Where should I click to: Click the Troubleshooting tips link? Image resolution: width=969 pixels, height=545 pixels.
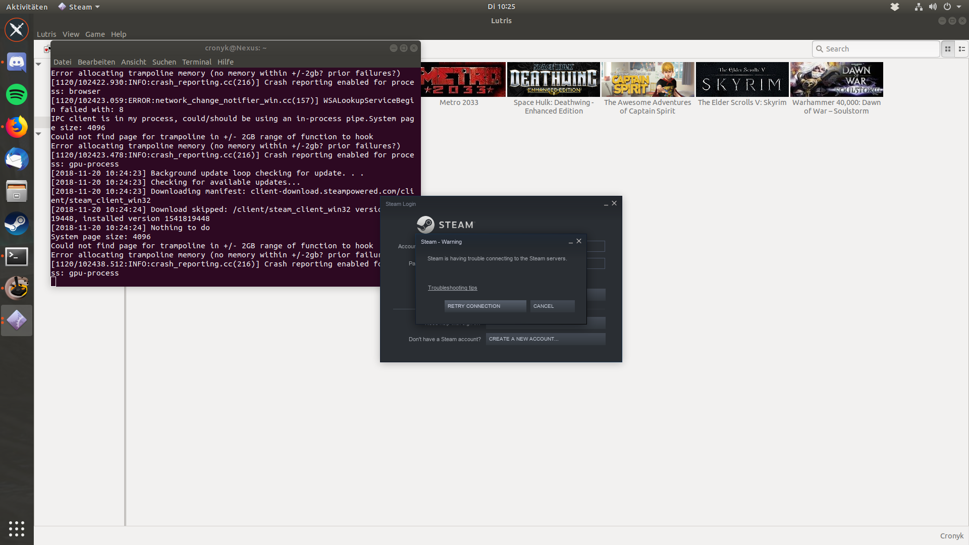pos(452,287)
